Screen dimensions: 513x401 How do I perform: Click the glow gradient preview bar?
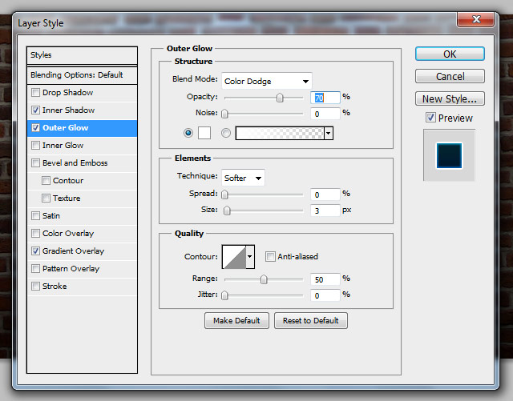(280, 134)
